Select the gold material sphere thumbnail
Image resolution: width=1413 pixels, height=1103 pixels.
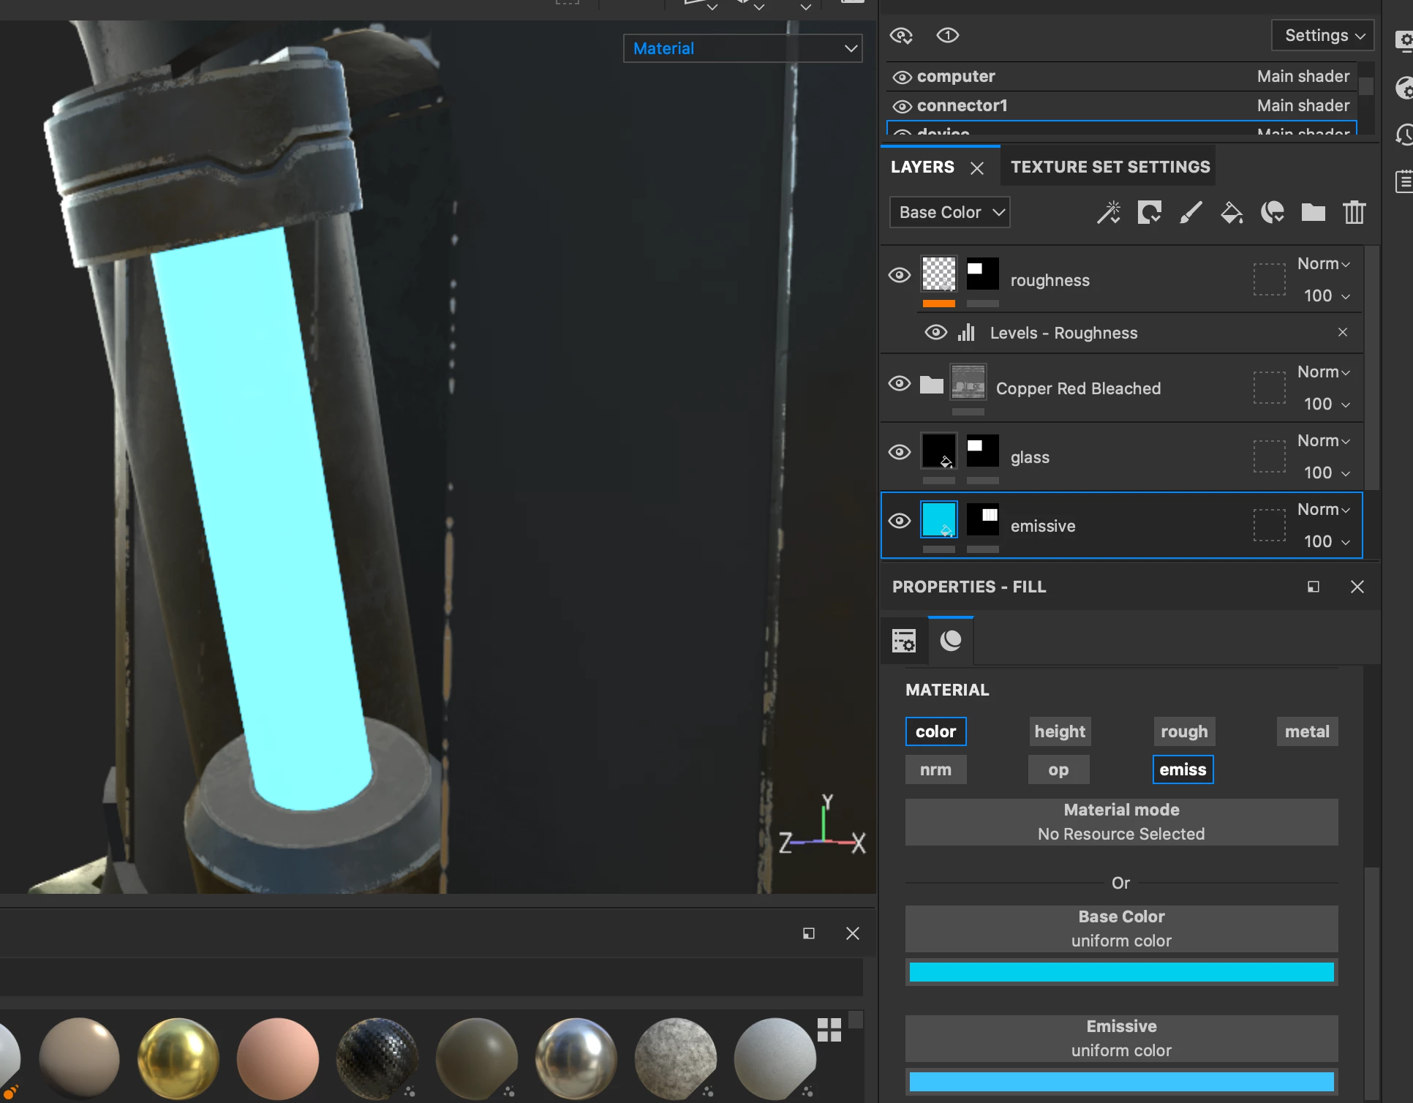(178, 1058)
